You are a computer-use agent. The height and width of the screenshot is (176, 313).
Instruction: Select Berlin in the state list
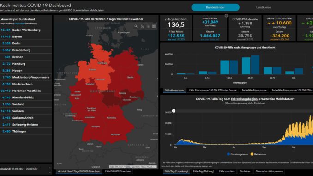(26, 43)
